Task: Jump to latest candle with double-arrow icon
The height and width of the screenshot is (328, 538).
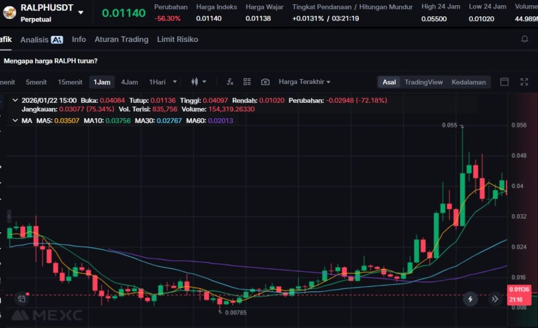Action: (495, 299)
